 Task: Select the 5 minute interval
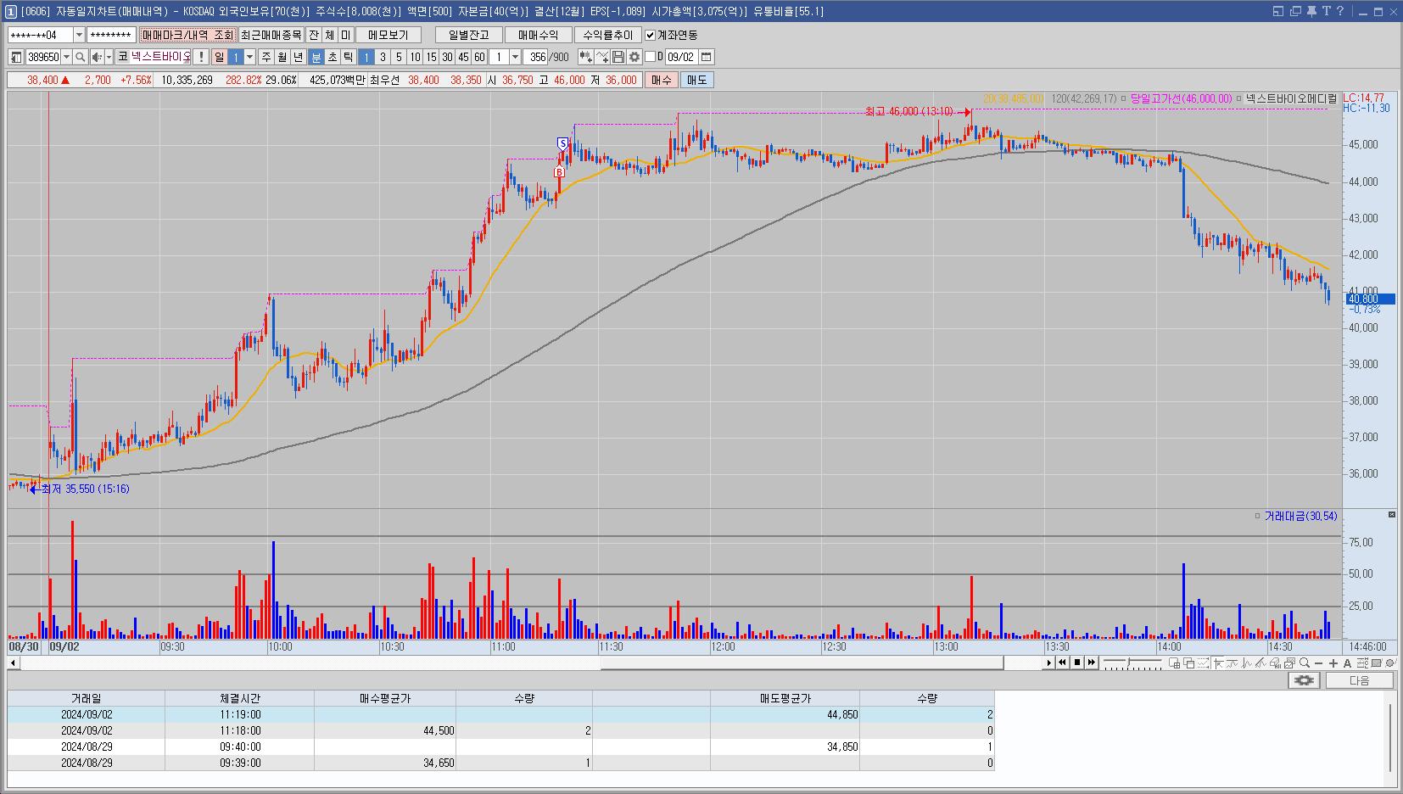(x=399, y=57)
